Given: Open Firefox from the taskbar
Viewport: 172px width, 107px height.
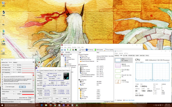Looking at the screenshot, I should click(50, 105).
